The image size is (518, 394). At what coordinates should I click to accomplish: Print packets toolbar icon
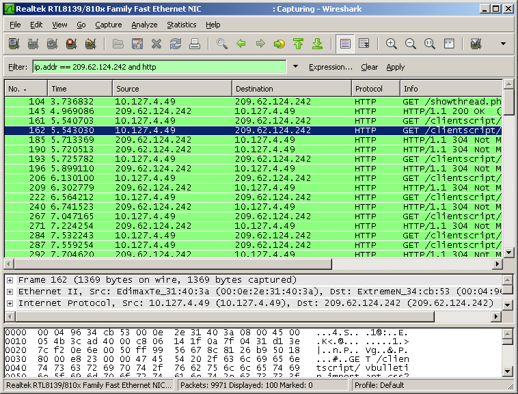tap(195, 44)
